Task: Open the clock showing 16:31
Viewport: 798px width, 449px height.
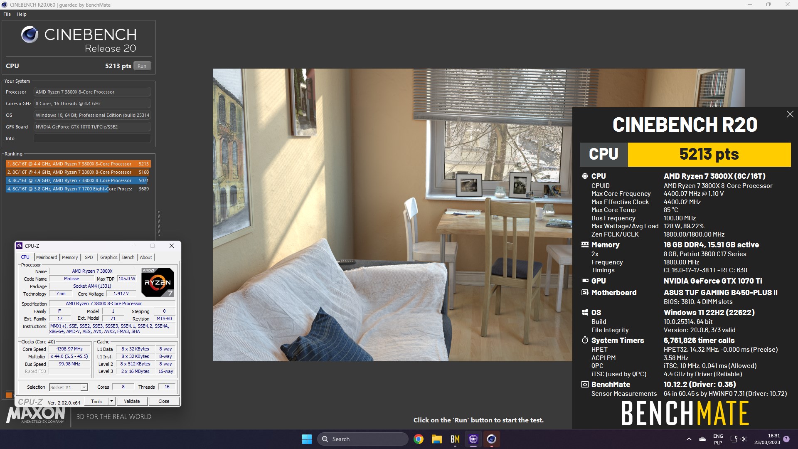Action: (767, 439)
